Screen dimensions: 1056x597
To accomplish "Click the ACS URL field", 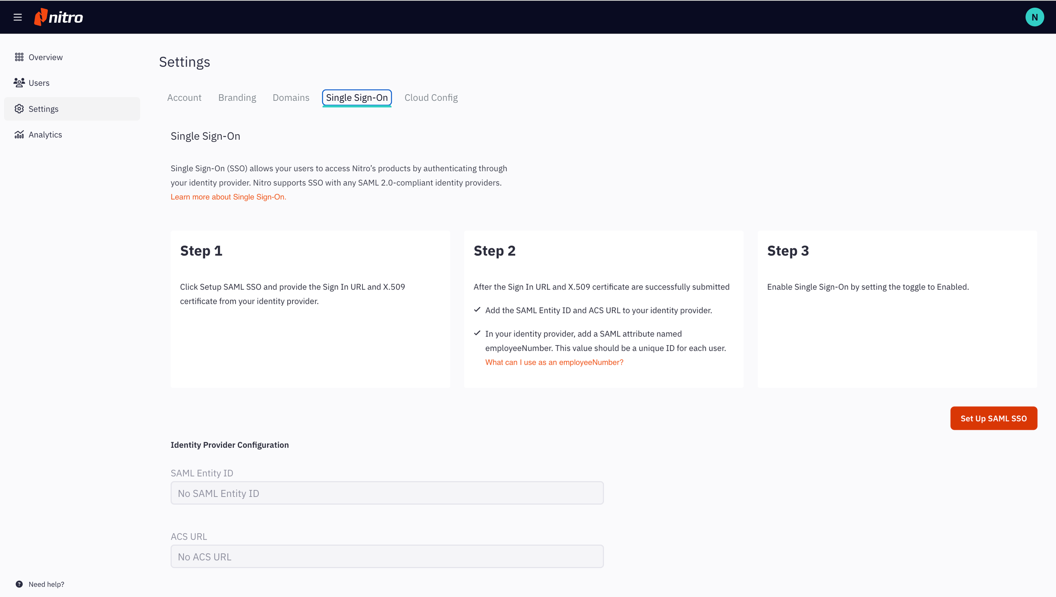I will tap(387, 556).
